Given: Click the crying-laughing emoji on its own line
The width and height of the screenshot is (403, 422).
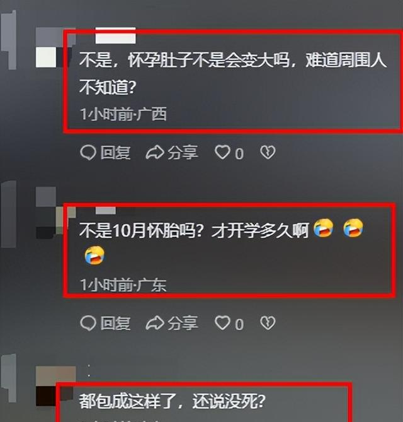Looking at the screenshot, I should coord(94,255).
